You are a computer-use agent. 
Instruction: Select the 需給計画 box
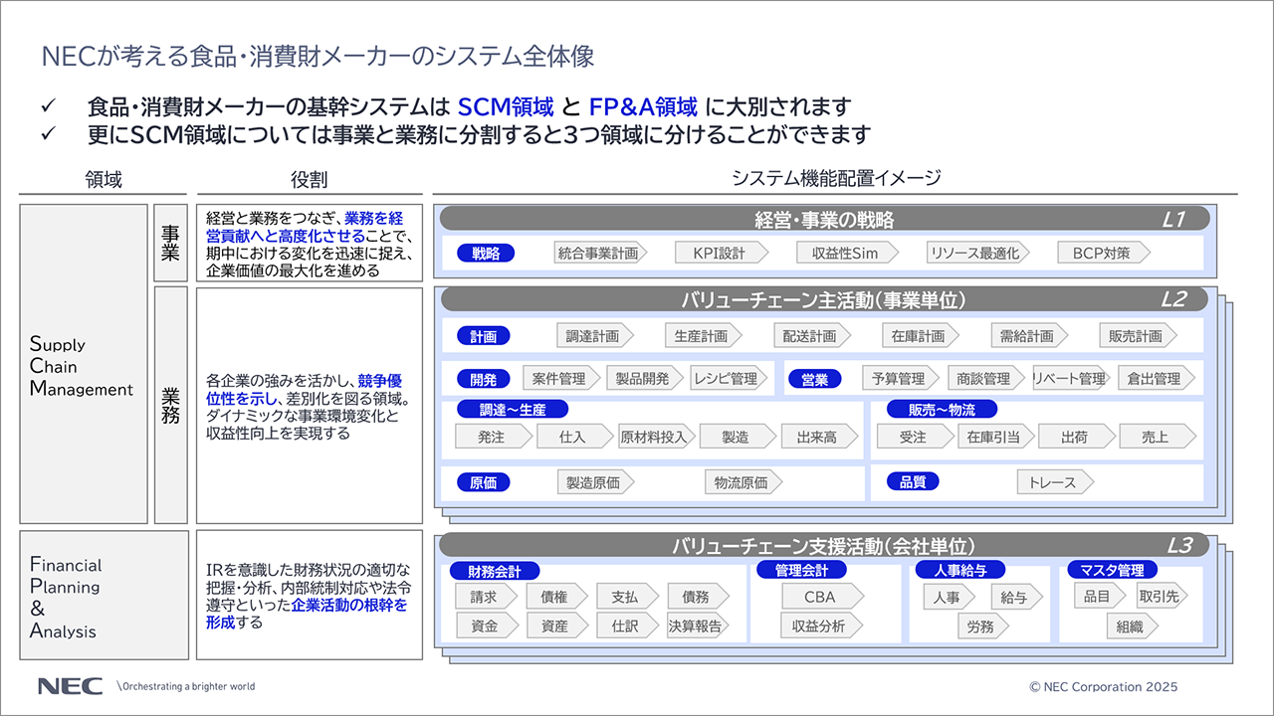1028,336
